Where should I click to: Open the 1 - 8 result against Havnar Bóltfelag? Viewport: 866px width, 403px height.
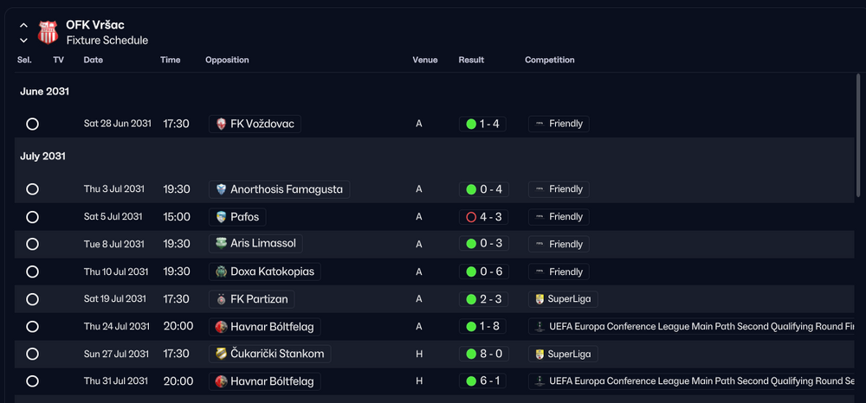pos(482,326)
